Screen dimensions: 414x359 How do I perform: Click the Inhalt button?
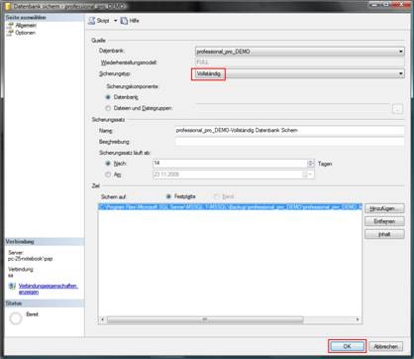(x=384, y=234)
